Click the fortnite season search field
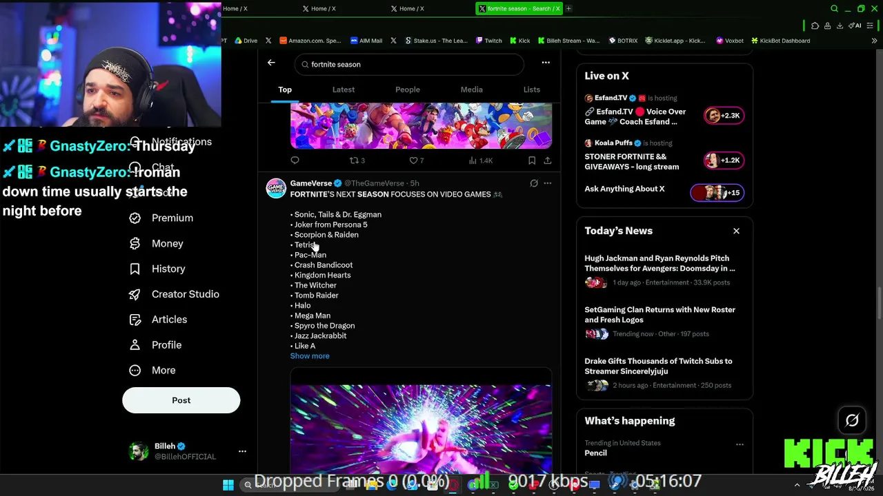Screen dimensions: 883x496 409,64
